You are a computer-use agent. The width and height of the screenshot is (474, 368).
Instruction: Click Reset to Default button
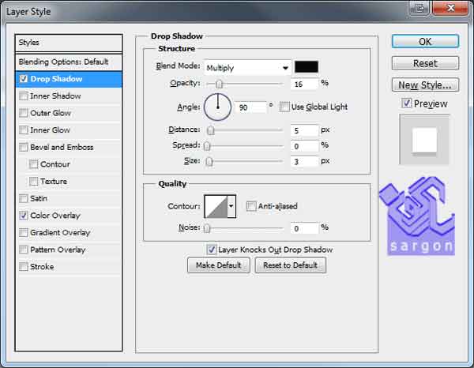click(x=290, y=265)
